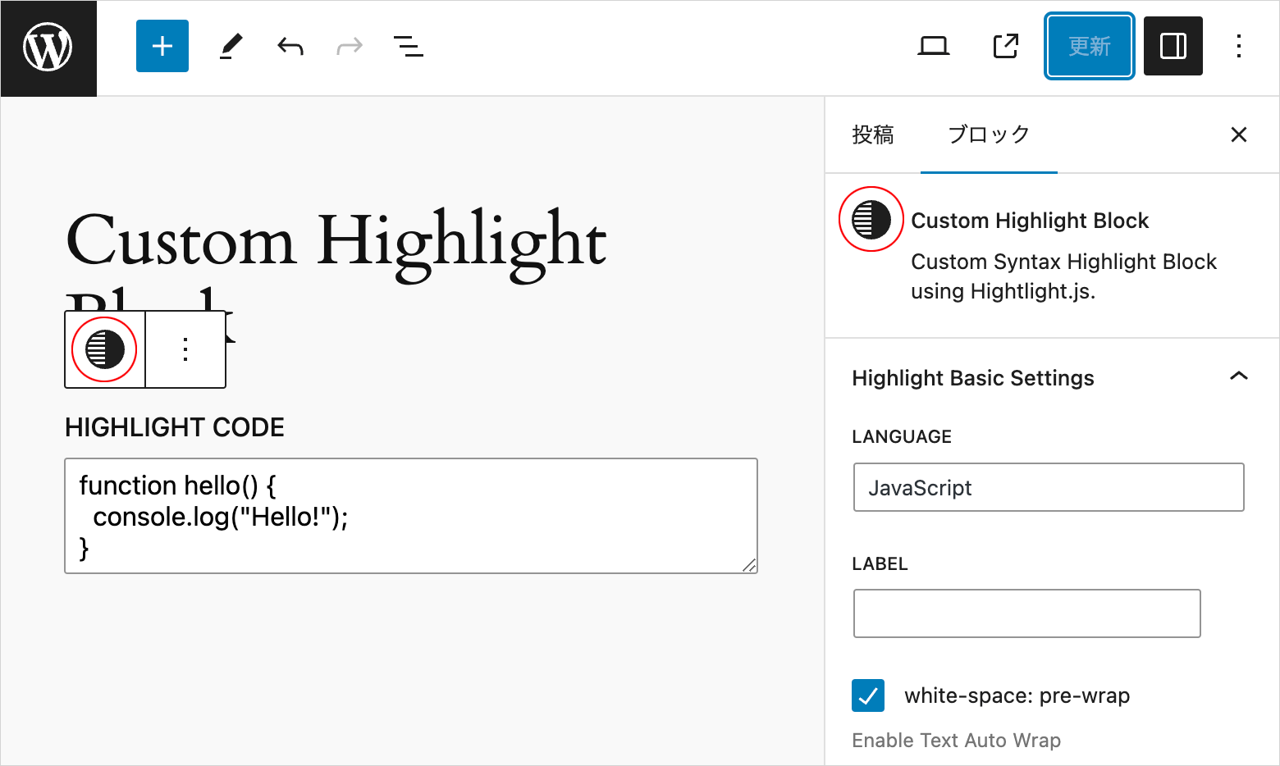Open block toolbar options three-dot menu

185,350
